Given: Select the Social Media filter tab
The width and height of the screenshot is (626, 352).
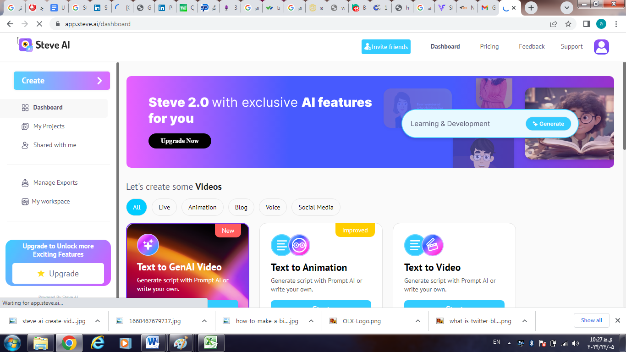Looking at the screenshot, I should 316,207.
